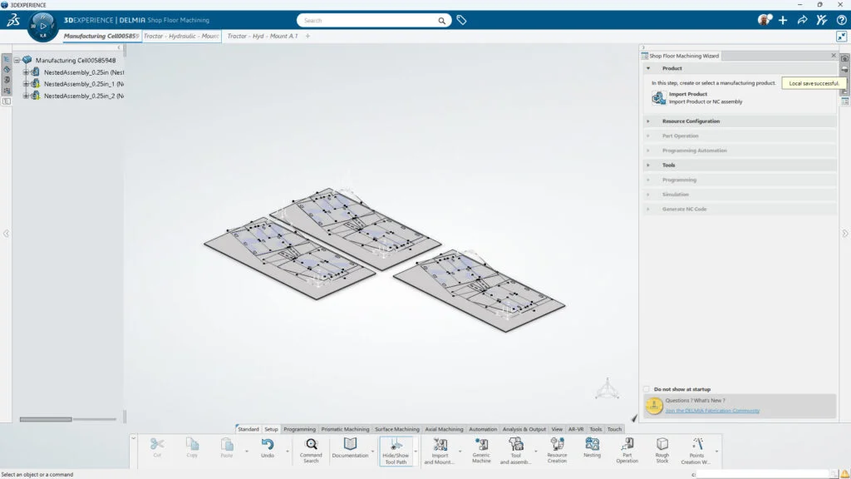
Task: Open the 3DEXPERIENCE compass
Action: (x=43, y=26)
